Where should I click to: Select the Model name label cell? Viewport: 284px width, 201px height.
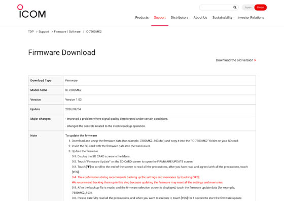(46, 90)
